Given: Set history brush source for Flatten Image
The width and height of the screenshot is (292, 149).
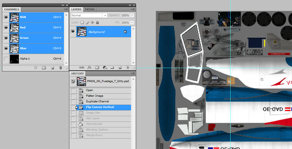Looking at the screenshot, I should pyautogui.click(x=73, y=96).
